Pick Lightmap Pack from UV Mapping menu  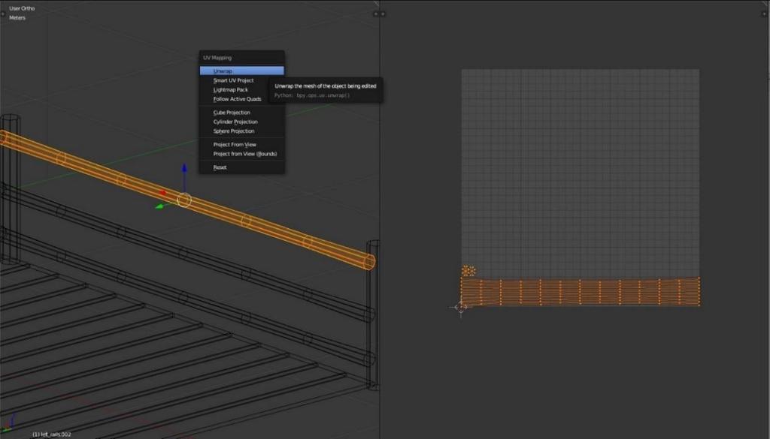tap(241, 89)
